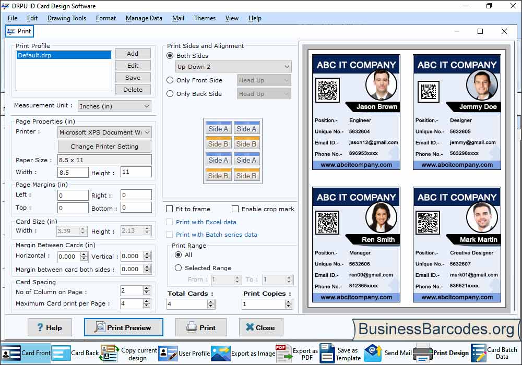Select the Only Back Side option
Image resolution: width=522 pixels, height=365 pixels.
[x=170, y=94]
